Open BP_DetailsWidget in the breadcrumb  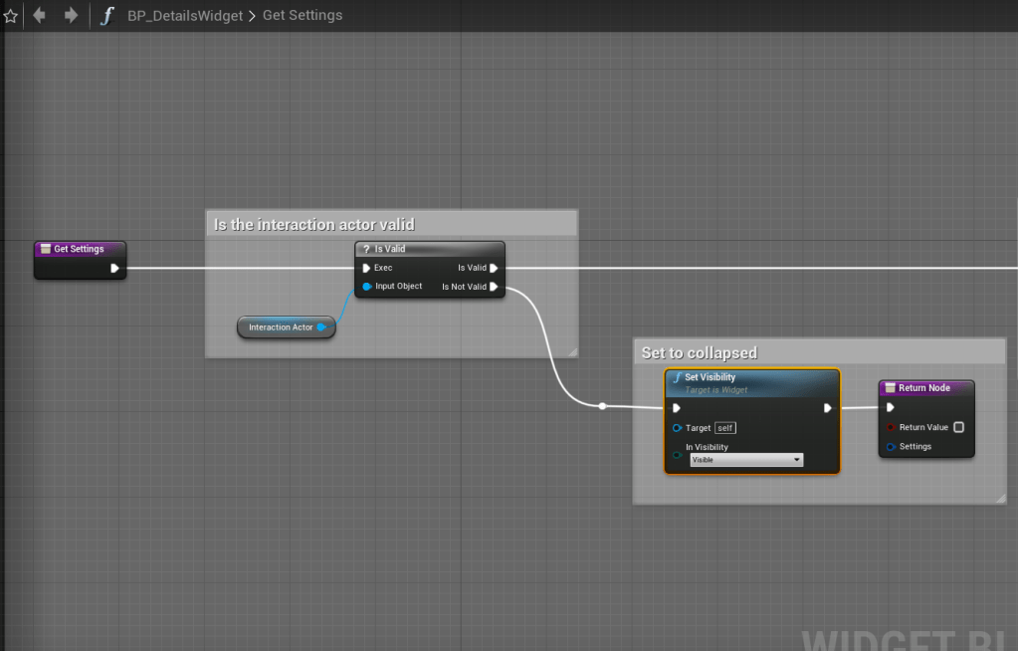(x=184, y=16)
